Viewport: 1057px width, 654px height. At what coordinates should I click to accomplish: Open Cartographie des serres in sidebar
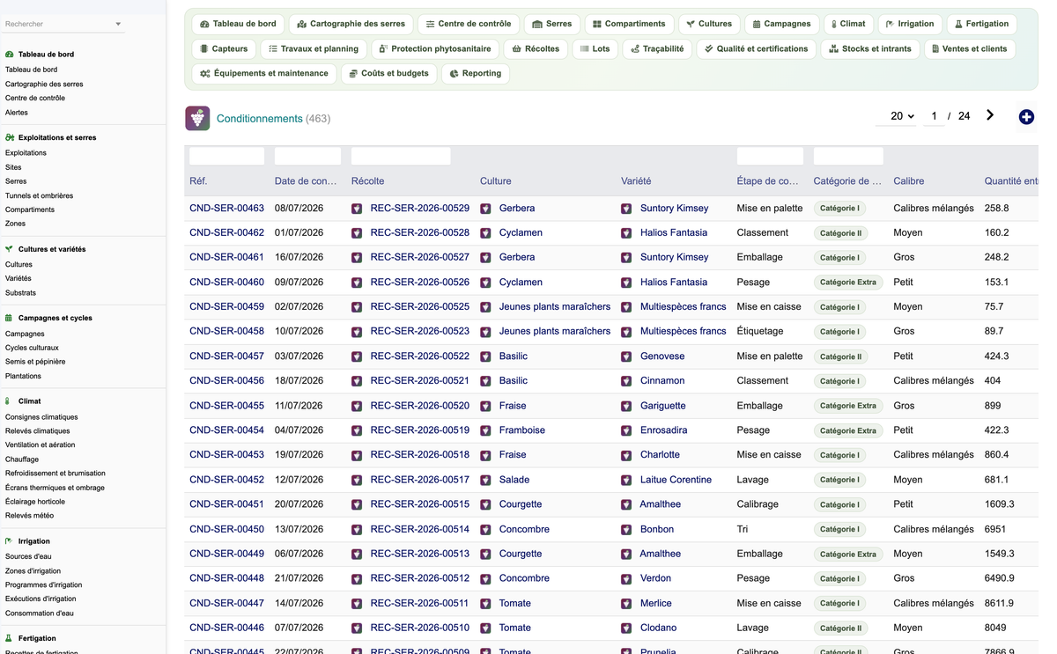(44, 84)
